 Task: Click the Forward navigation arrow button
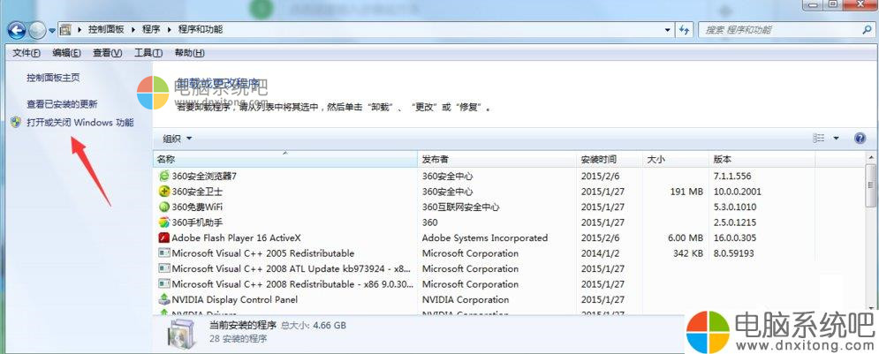point(36,30)
